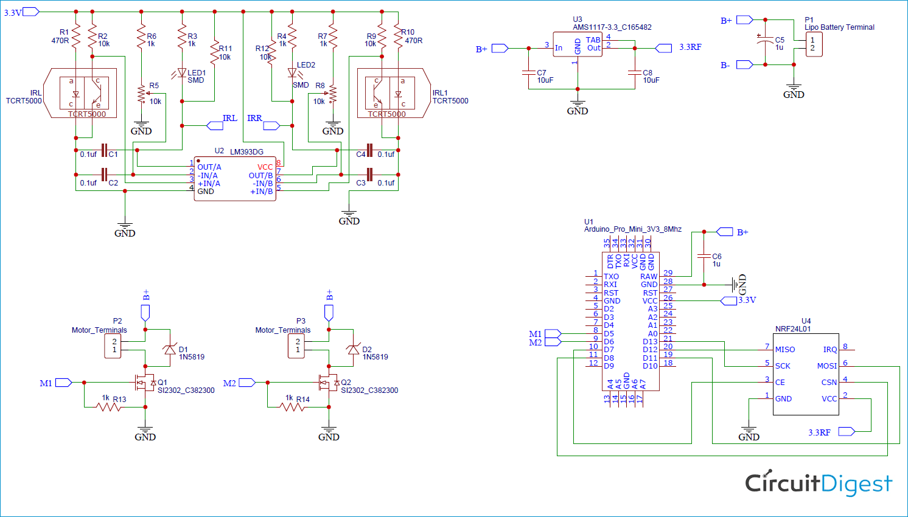
Task: Click the B+ net flag near C6
Action: (x=724, y=232)
